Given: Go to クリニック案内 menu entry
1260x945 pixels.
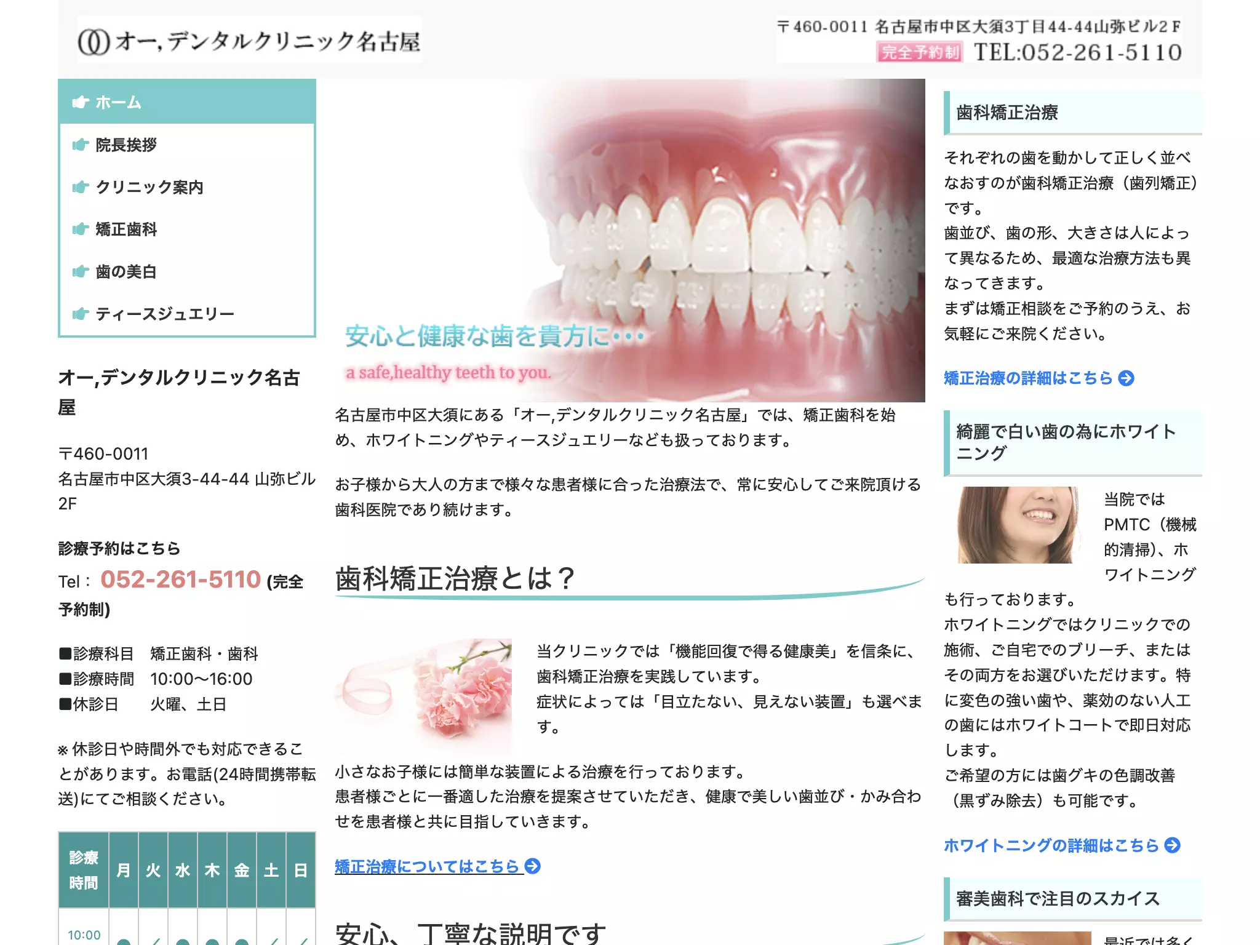Looking at the screenshot, I should 187,187.
